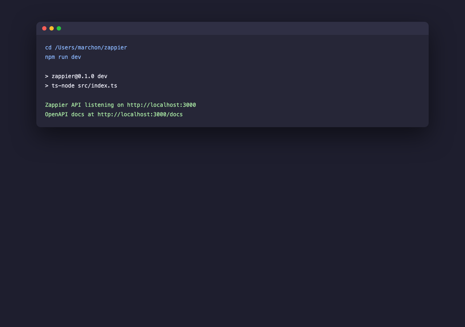This screenshot has width=465, height=327.
Task: Select the 'cd /Users/marchon/zappier' command line
Action: point(86,48)
